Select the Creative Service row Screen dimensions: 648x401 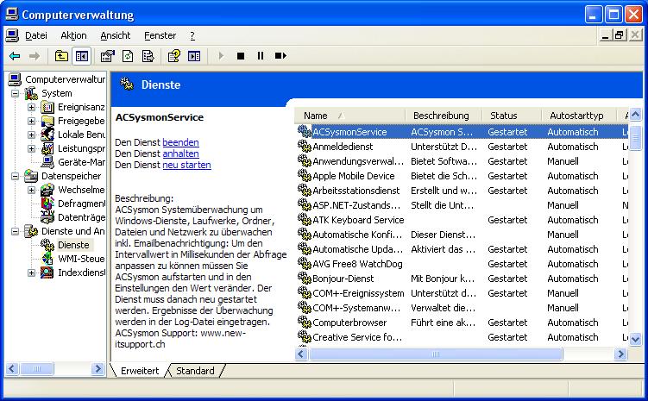coord(462,337)
